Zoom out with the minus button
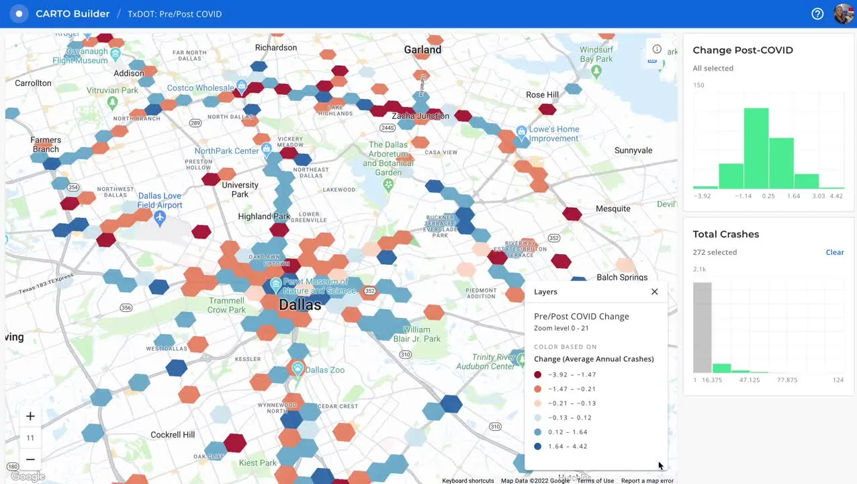The image size is (857, 484). [30, 459]
